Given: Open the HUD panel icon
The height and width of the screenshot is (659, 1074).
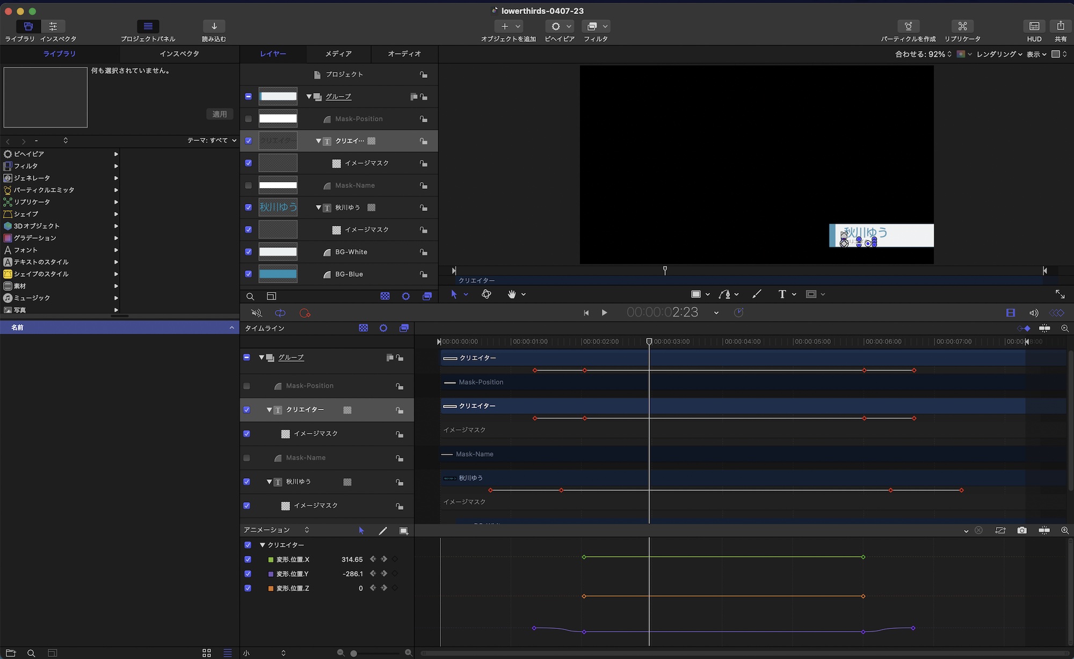Looking at the screenshot, I should click(x=1034, y=26).
